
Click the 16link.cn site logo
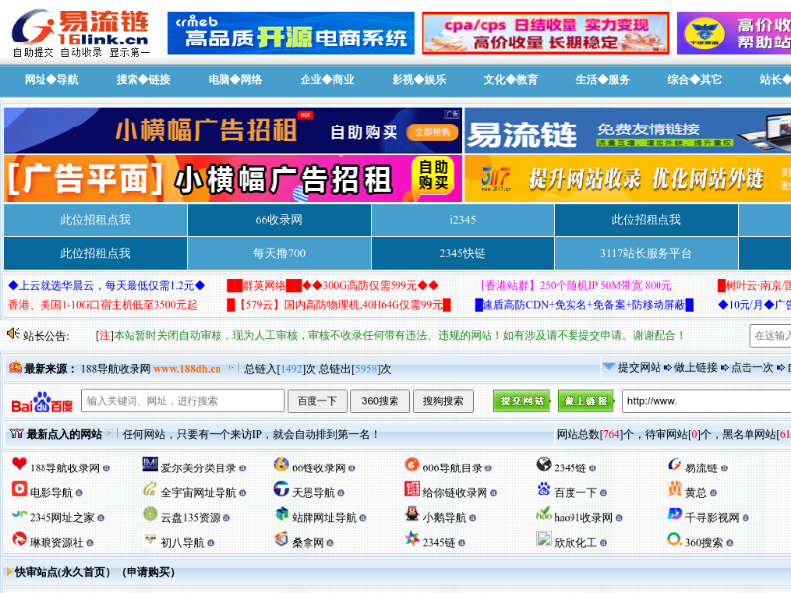tap(81, 34)
